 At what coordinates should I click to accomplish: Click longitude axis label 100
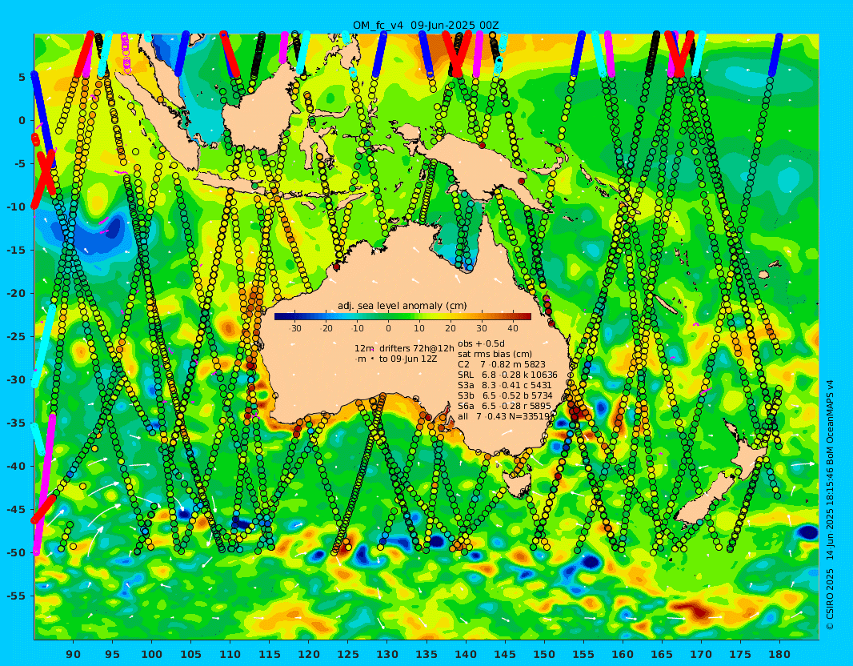[x=151, y=655]
